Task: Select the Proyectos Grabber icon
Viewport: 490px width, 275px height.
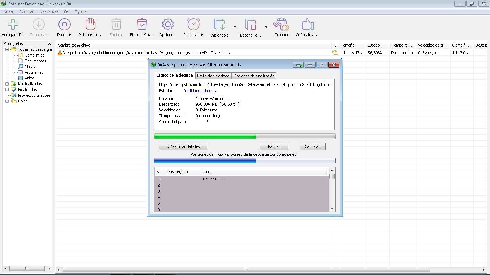Action: [x=14, y=95]
